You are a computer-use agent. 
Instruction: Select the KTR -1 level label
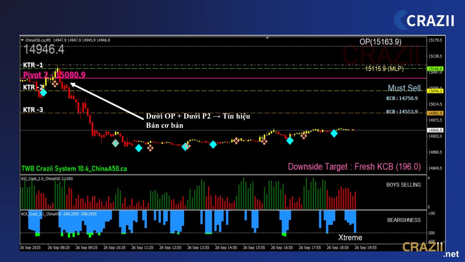33,65
